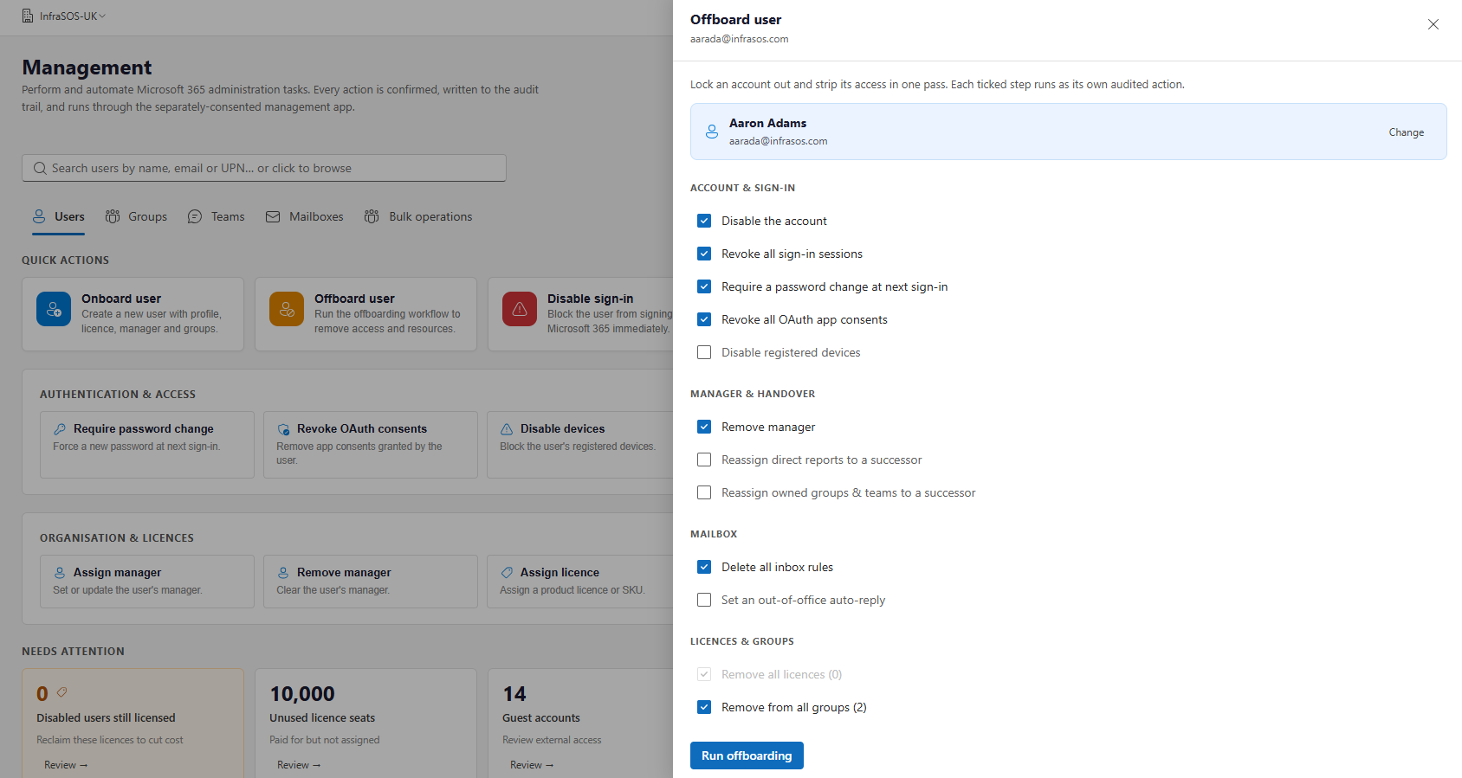This screenshot has width=1462, height=778.
Task: Click Change to pick a different user
Action: pos(1407,132)
